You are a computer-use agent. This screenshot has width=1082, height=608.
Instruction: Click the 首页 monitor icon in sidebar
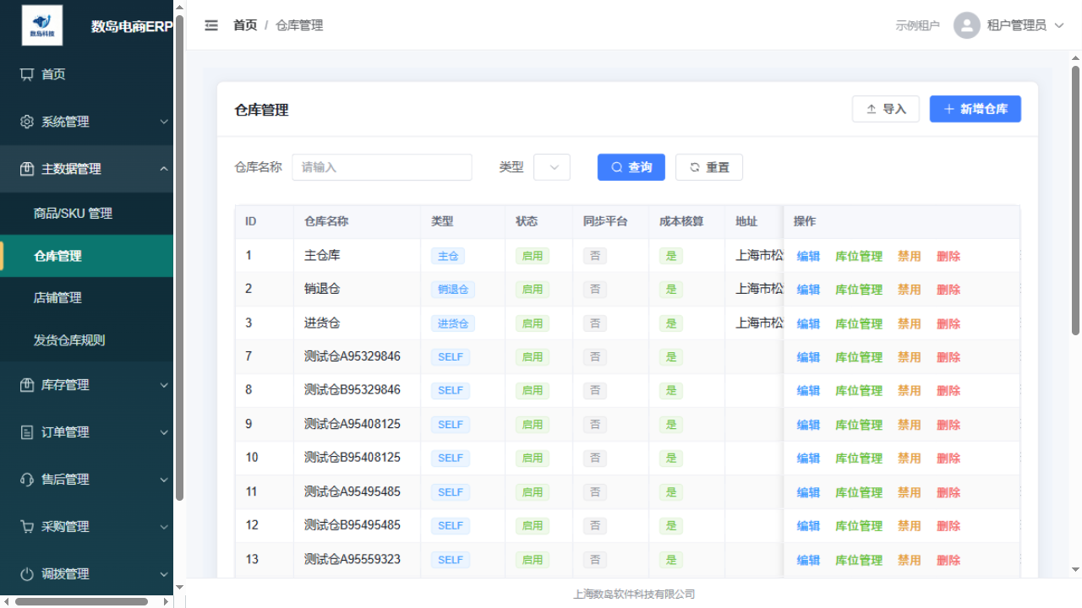[x=27, y=74]
